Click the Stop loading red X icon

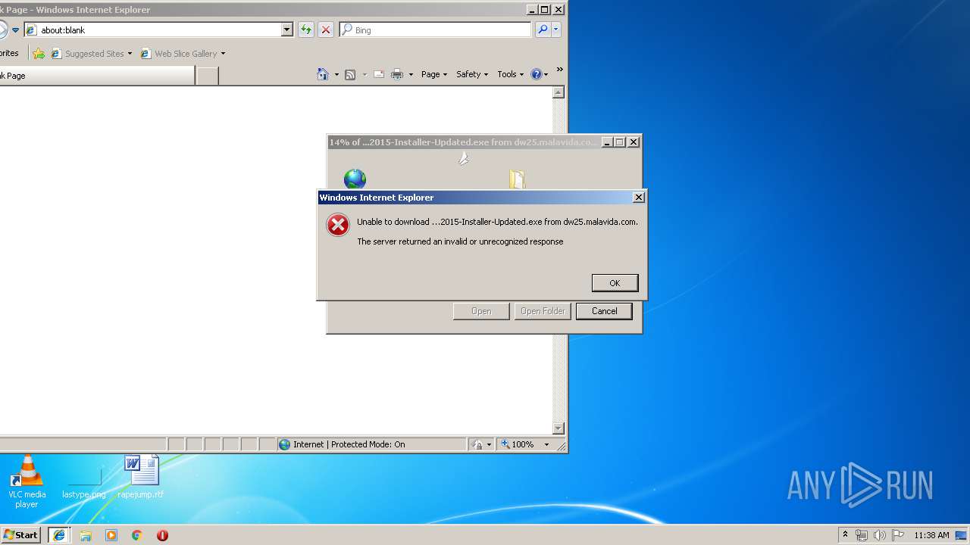click(326, 30)
